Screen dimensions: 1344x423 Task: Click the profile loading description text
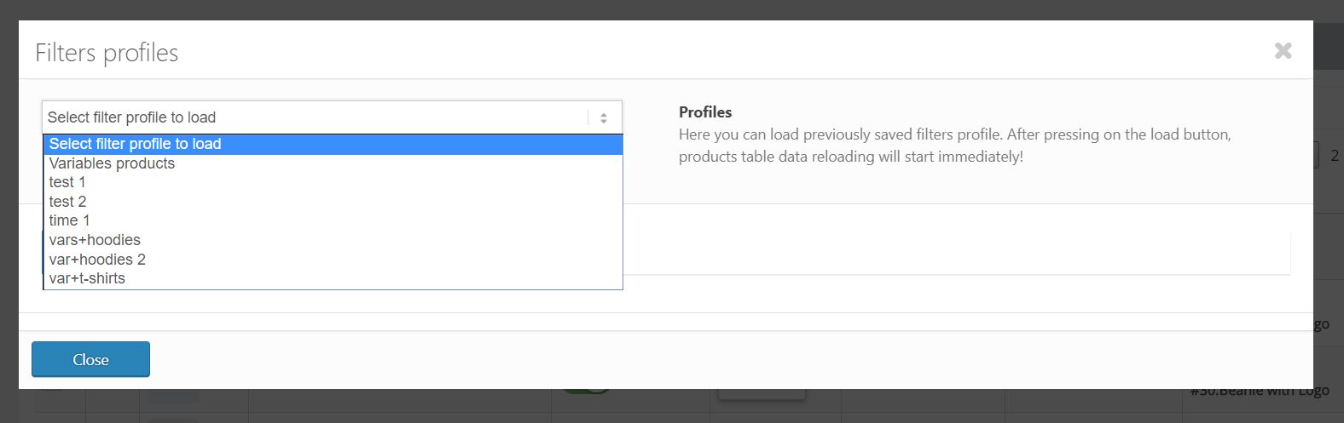pos(954,146)
